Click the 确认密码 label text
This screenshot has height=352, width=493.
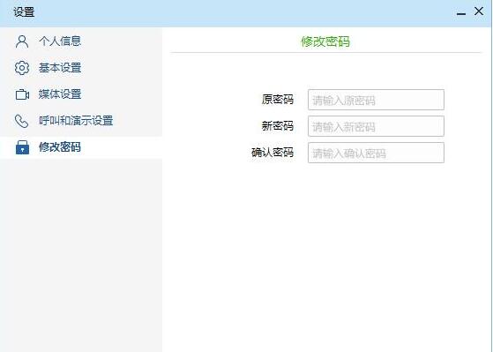pos(273,153)
